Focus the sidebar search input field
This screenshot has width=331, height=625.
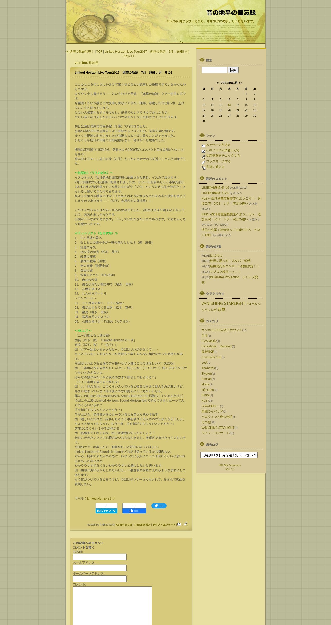pyautogui.click(x=214, y=70)
